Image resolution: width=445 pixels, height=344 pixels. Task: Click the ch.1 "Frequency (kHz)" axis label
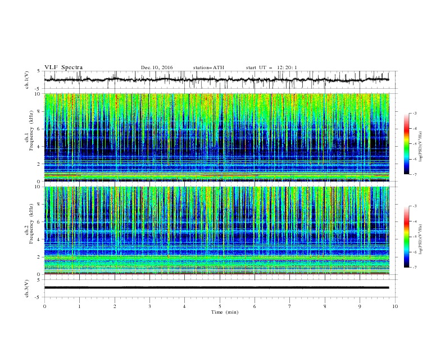[31, 130]
